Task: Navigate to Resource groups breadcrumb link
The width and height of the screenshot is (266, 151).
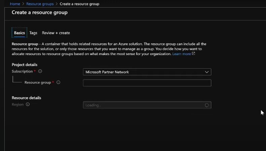Action: click(40, 4)
